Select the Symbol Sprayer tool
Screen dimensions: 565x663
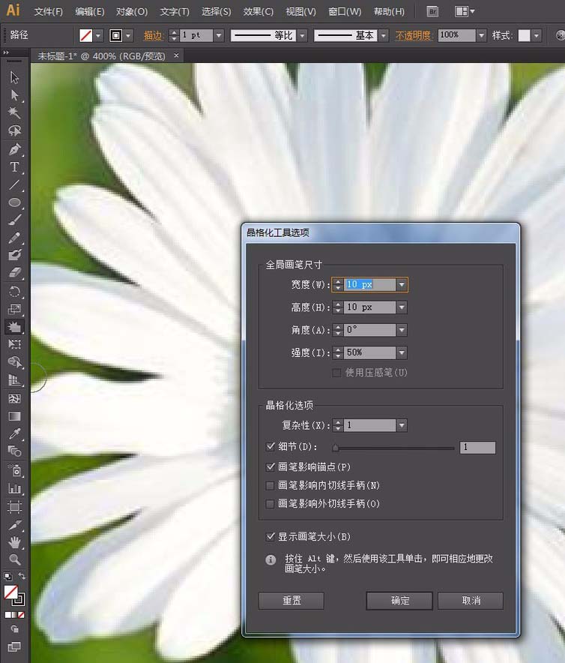tap(14, 470)
